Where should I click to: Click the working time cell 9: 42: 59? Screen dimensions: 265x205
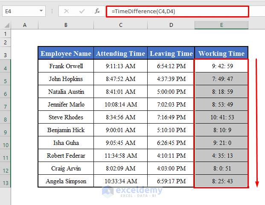click(221, 66)
